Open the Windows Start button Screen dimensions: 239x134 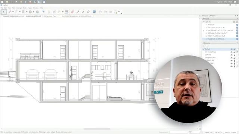point(2,2)
